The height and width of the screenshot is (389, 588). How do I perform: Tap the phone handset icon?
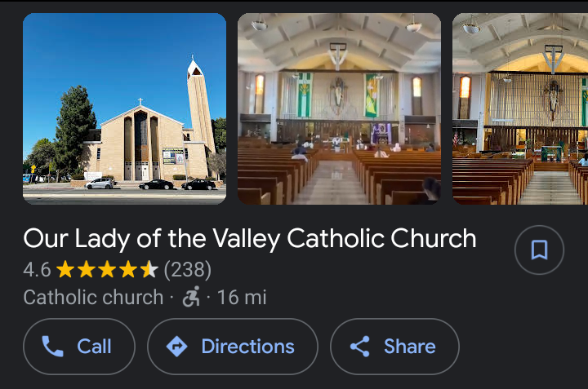(x=52, y=347)
